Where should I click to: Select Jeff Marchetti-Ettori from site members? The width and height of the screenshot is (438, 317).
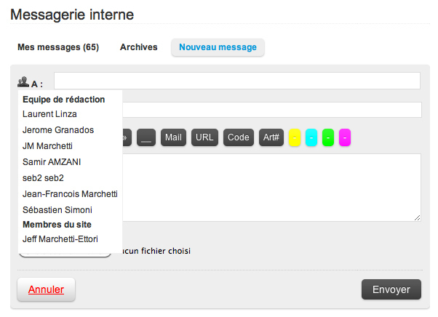(60, 239)
